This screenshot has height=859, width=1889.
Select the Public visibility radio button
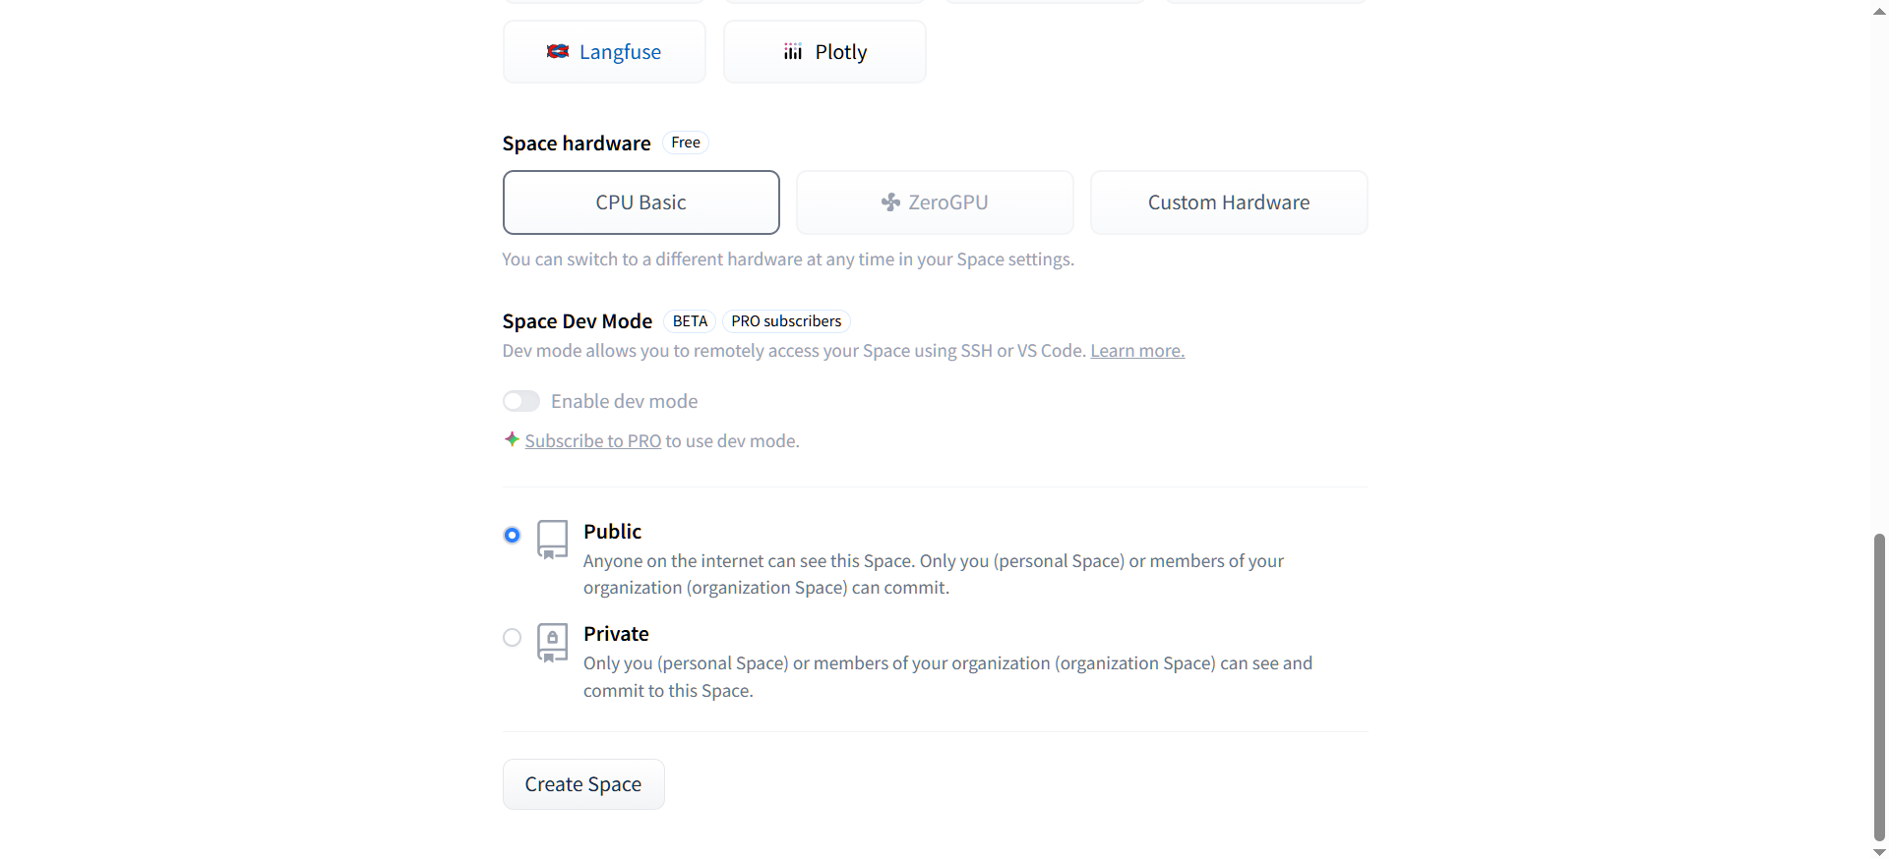[512, 536]
